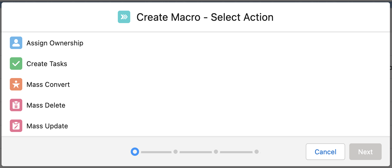Jump to the third progress step dot
This screenshot has height=168, width=392.
pos(216,152)
